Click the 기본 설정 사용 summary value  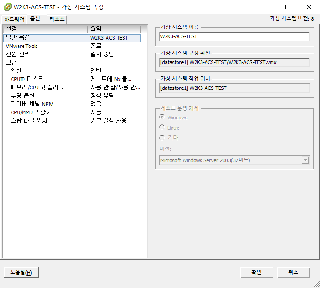tap(108, 121)
